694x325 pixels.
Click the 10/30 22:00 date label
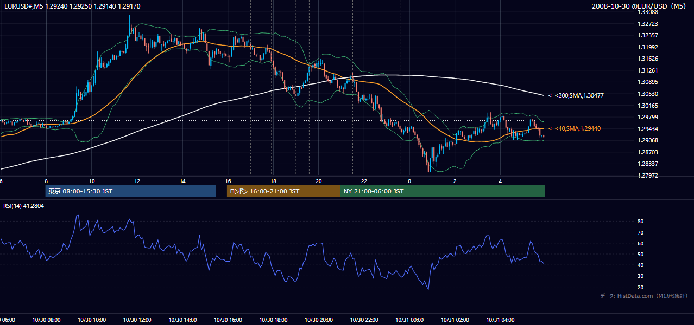coord(364,320)
